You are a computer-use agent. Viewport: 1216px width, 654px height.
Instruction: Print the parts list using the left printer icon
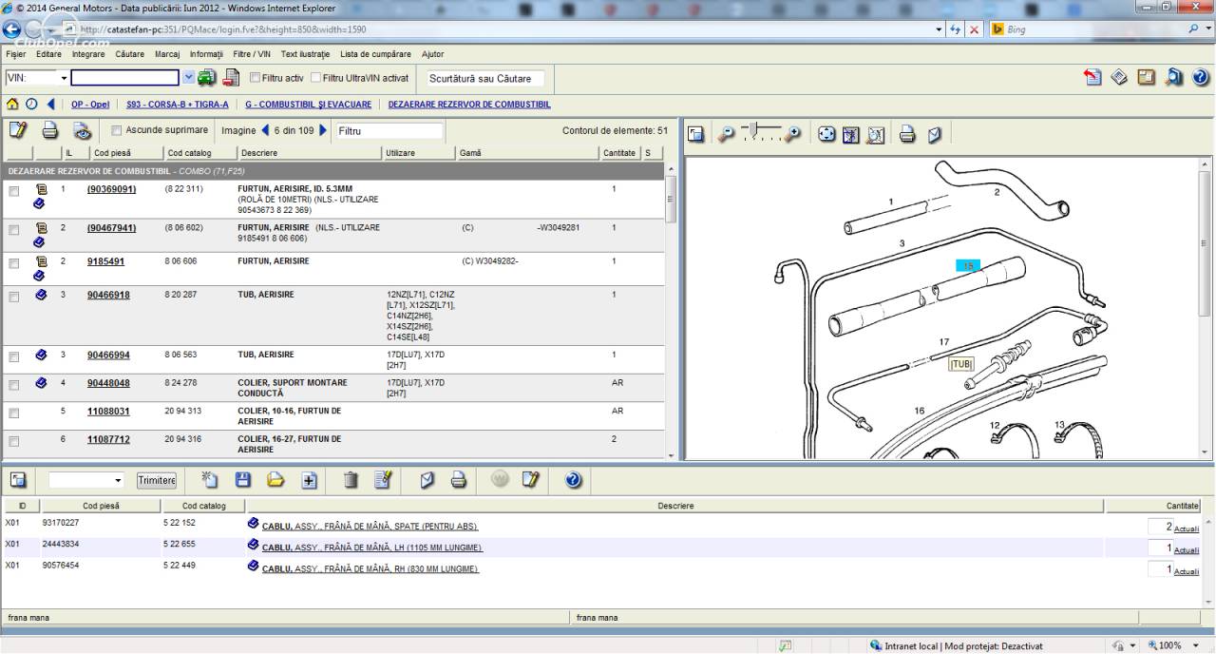(x=50, y=130)
